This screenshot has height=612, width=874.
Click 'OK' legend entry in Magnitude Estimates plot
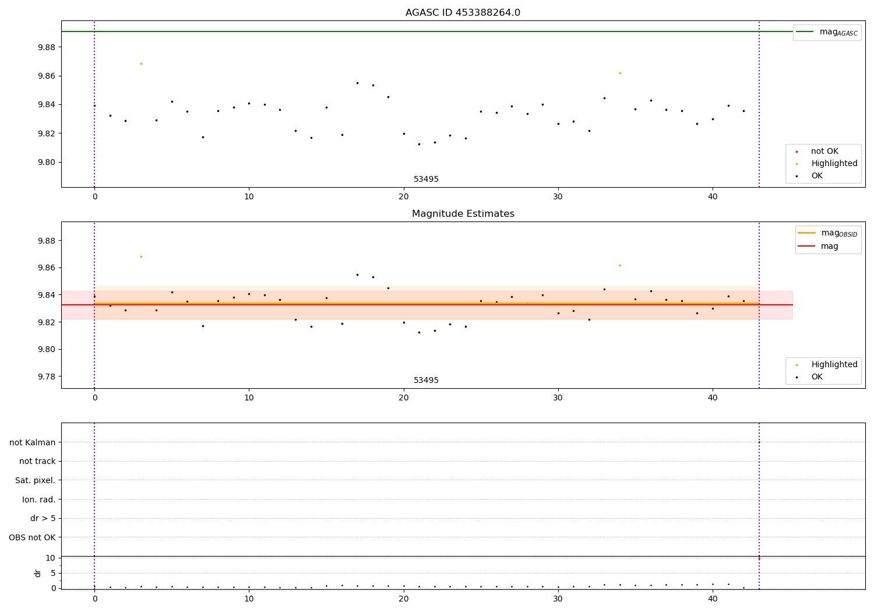[x=809, y=377]
